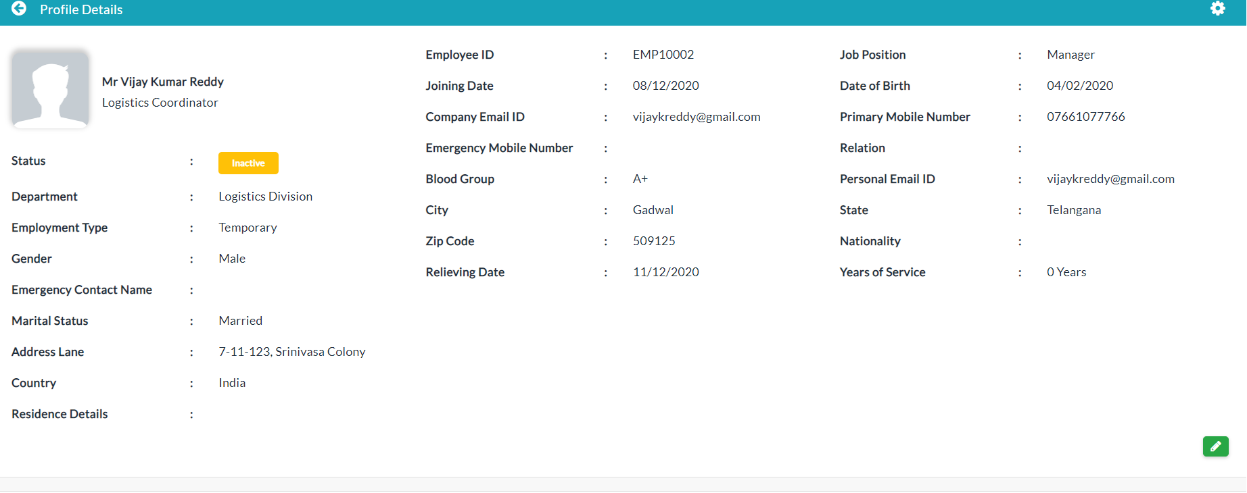Click the Date of Birth field label
The width and height of the screenshot is (1247, 493).
click(875, 86)
